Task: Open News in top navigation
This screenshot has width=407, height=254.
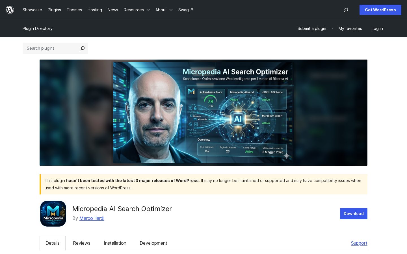Action: pyautogui.click(x=113, y=10)
